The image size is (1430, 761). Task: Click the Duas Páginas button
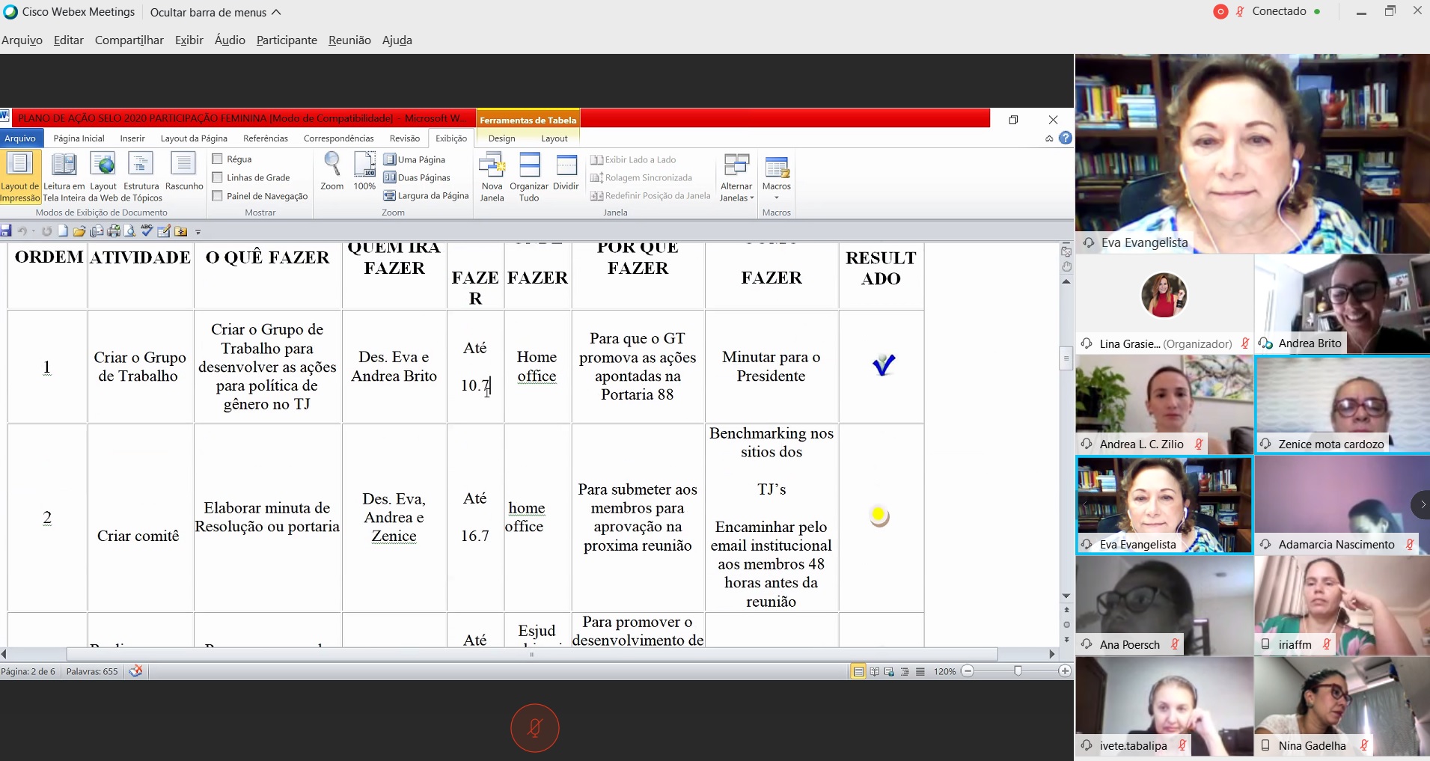coord(418,177)
